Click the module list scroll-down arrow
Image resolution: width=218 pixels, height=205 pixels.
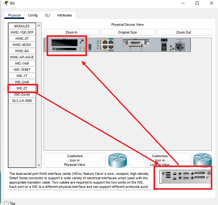pos(39,165)
